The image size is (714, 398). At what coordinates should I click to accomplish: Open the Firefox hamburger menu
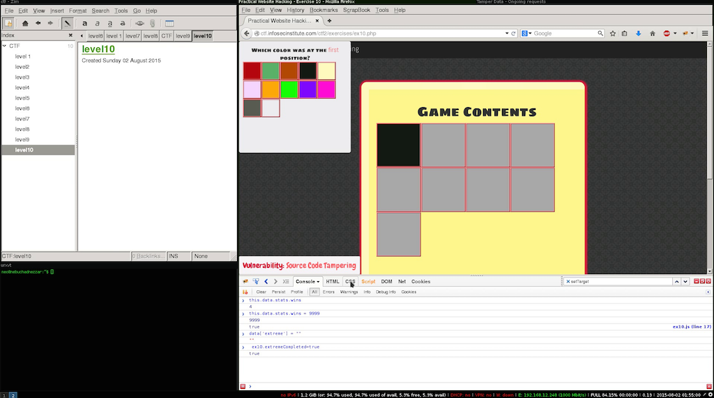tap(704, 33)
